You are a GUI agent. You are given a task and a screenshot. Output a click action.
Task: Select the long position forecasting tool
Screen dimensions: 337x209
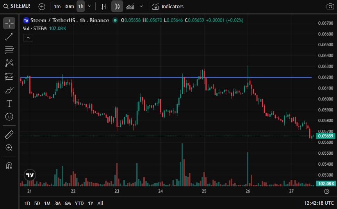pos(9,77)
